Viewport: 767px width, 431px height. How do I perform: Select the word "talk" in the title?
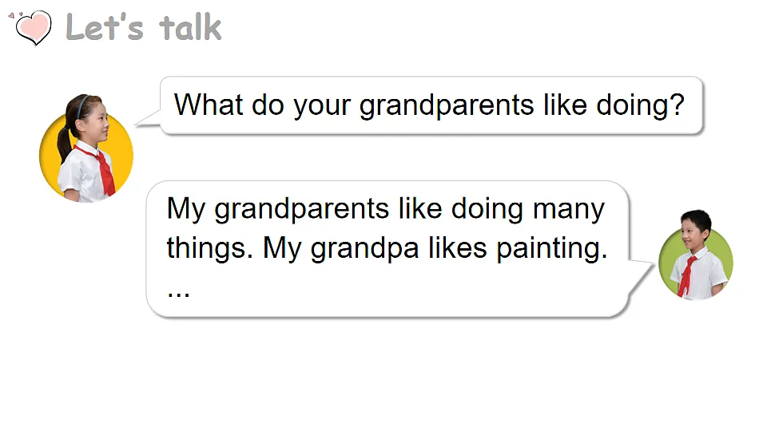(190, 27)
